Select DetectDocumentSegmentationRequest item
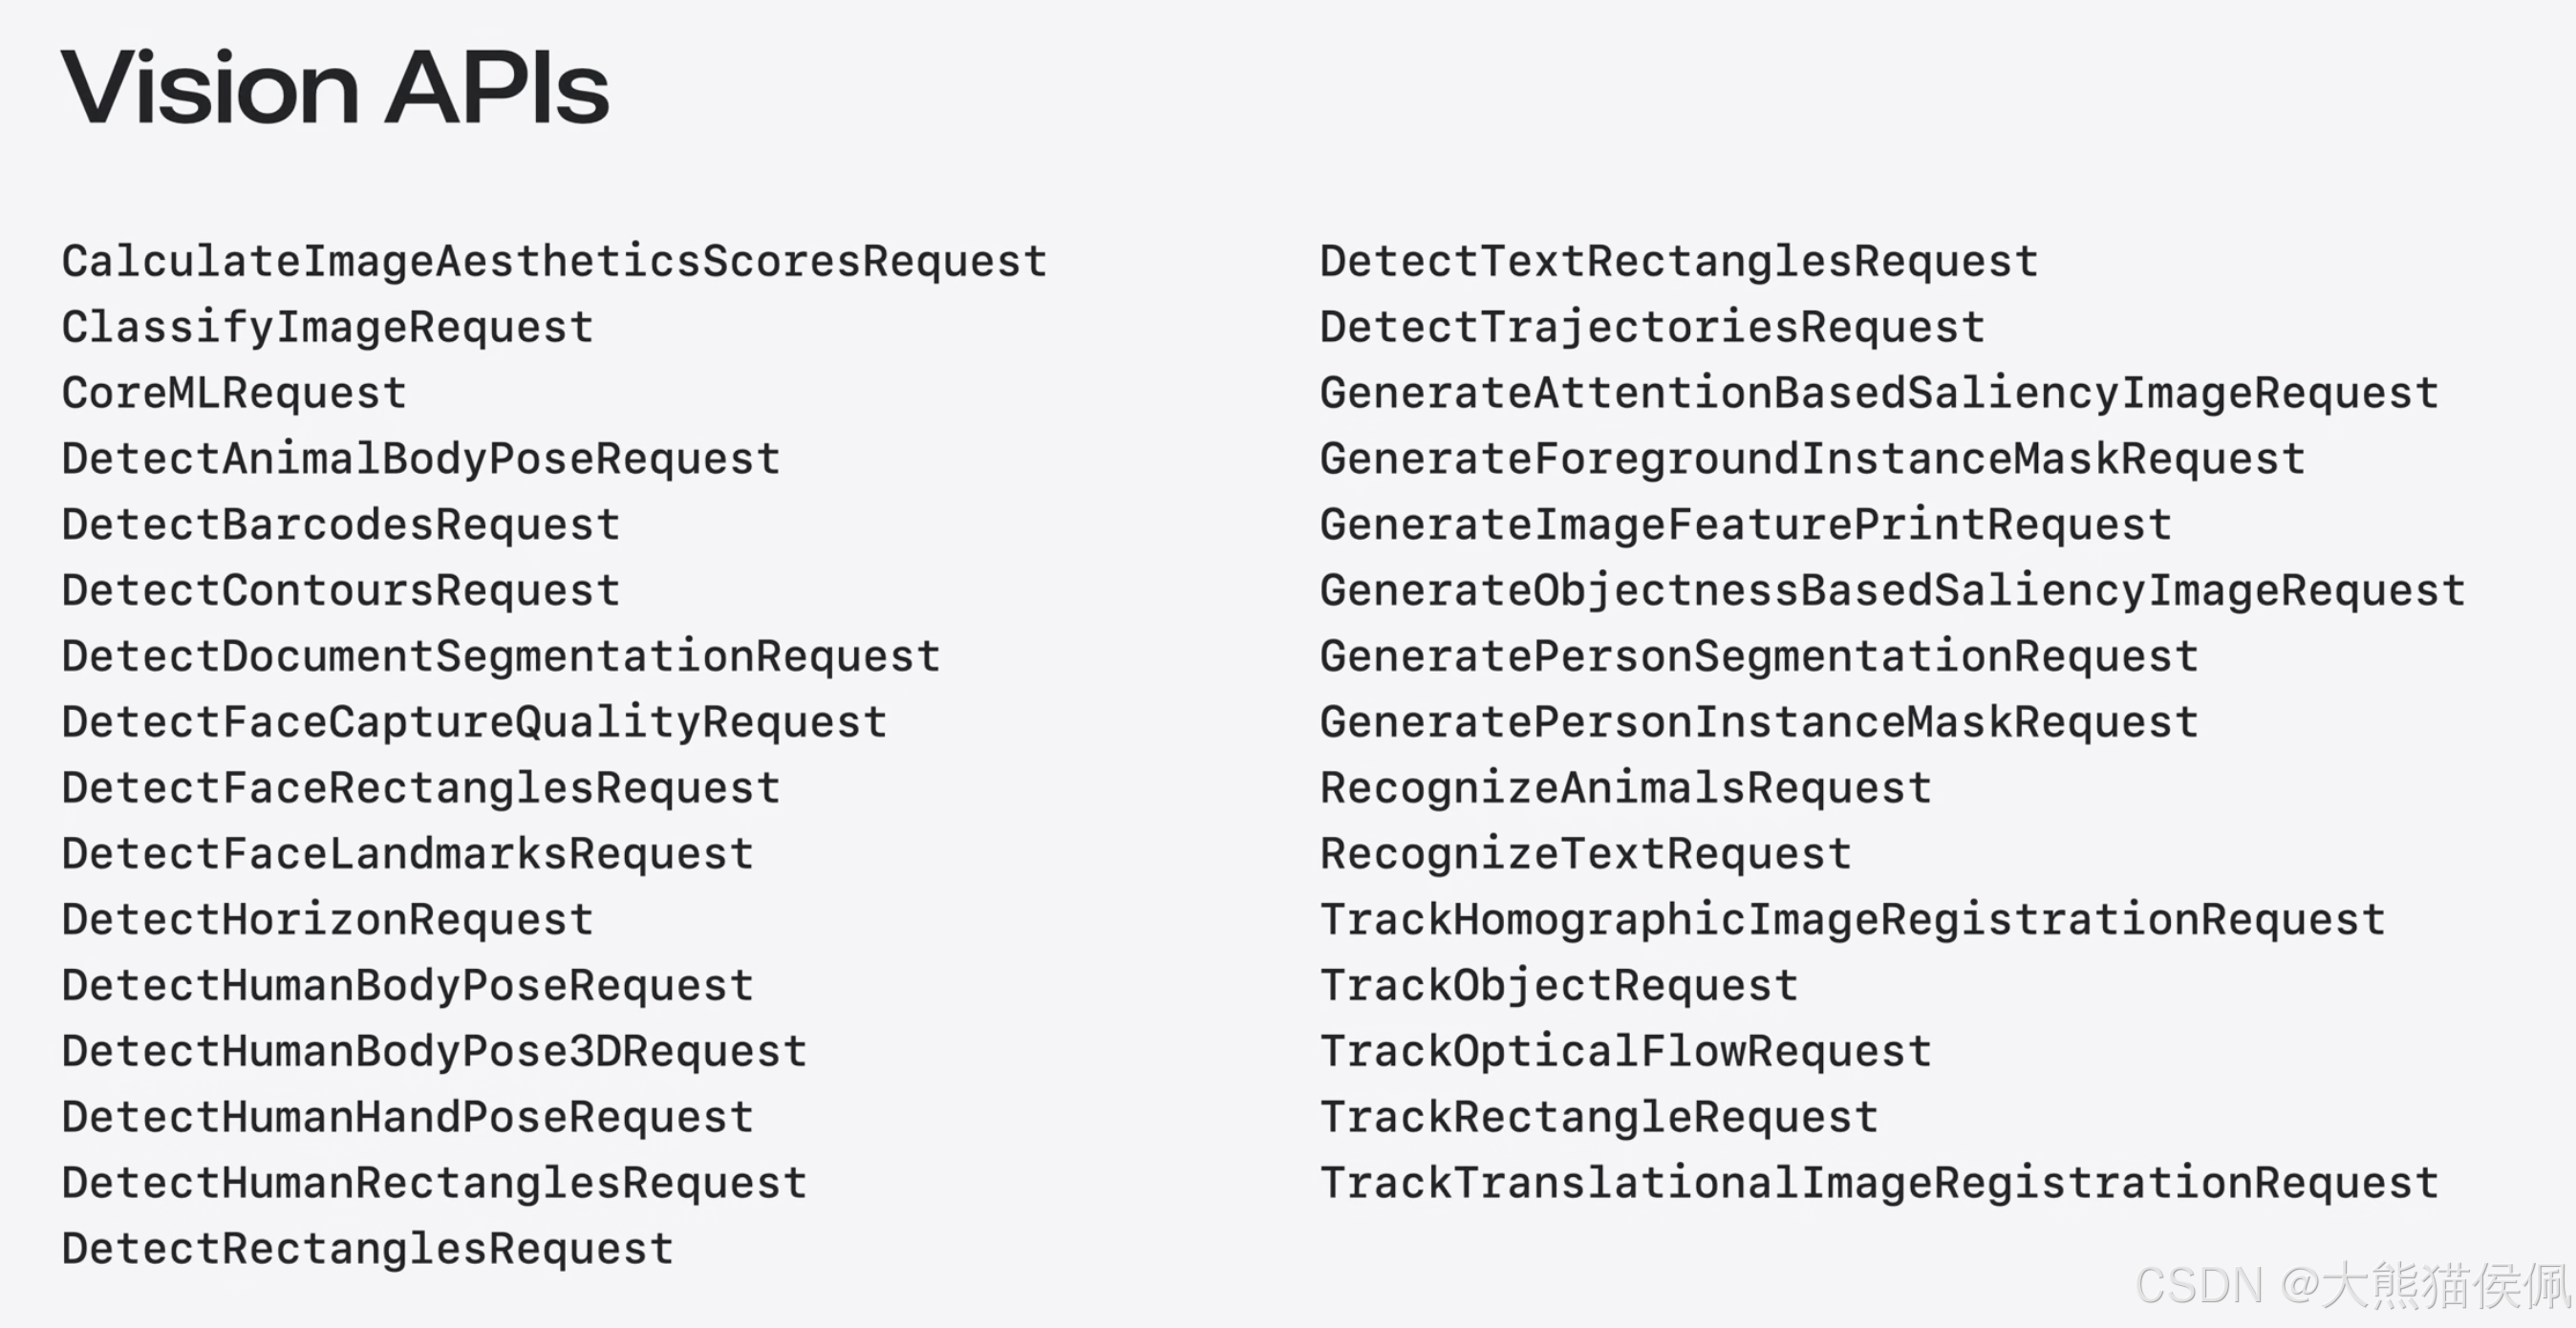The image size is (2576, 1328). click(x=501, y=658)
